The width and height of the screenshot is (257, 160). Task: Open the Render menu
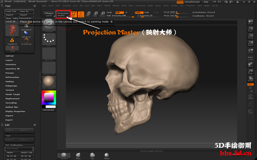[150, 6]
